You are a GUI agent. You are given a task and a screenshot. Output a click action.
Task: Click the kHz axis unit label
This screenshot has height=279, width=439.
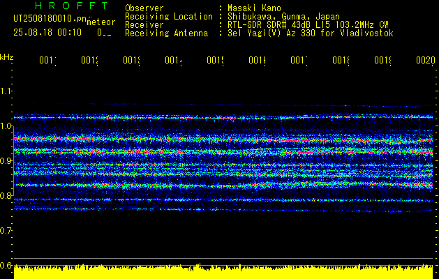tap(7, 57)
